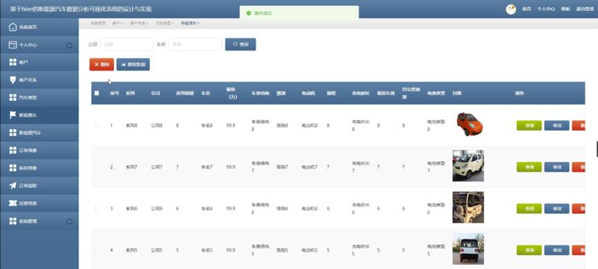This screenshot has width=598, height=269.
Task: Switch to the 客户关系 tab
Action: [x=138, y=24]
